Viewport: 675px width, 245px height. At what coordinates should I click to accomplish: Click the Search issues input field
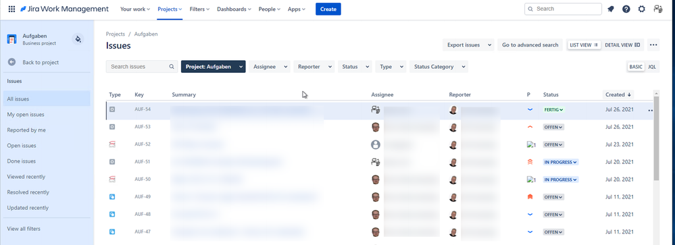tap(142, 67)
